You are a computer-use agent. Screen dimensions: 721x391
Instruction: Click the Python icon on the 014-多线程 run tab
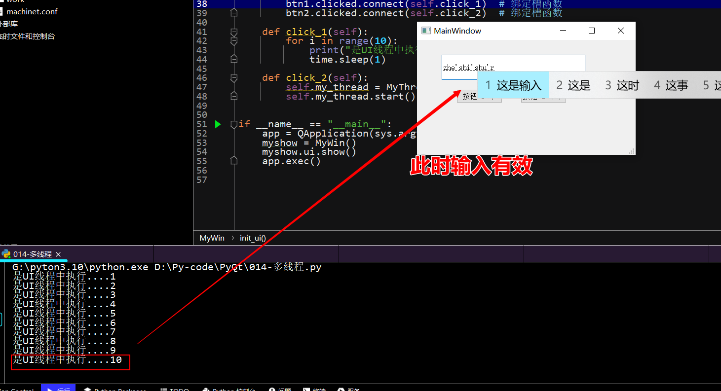tap(6, 254)
